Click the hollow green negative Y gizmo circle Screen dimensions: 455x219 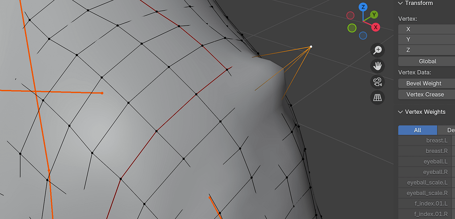pos(352,28)
